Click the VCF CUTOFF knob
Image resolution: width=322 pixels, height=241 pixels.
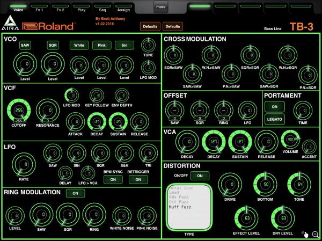pos(19,110)
